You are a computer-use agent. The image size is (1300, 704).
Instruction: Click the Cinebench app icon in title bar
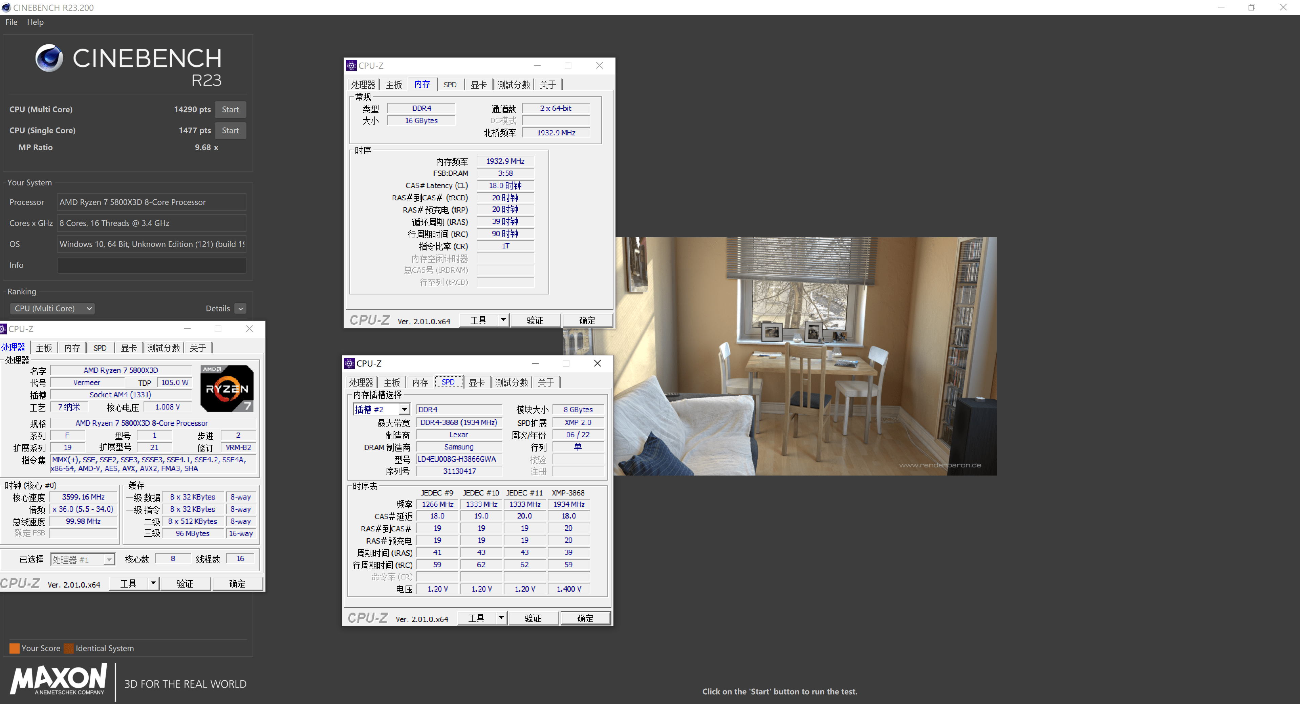click(x=6, y=7)
